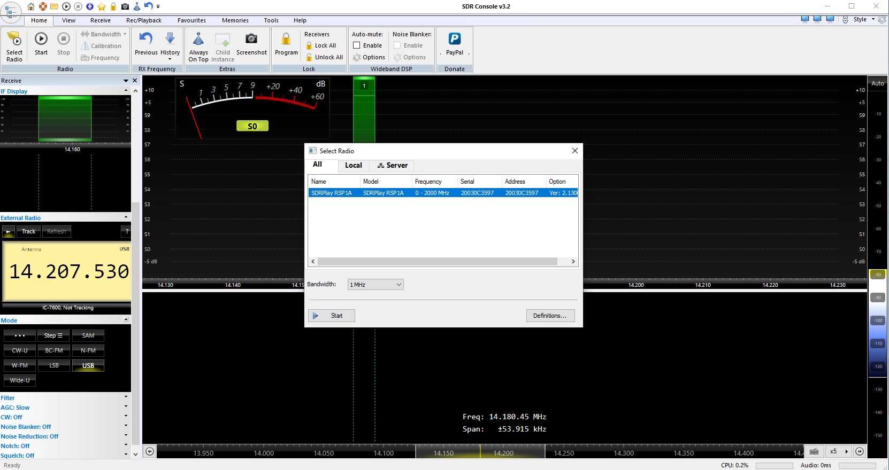Open the Bandwidth 1 MHz dropdown
Viewport: 889px width, 470px height.
375,285
